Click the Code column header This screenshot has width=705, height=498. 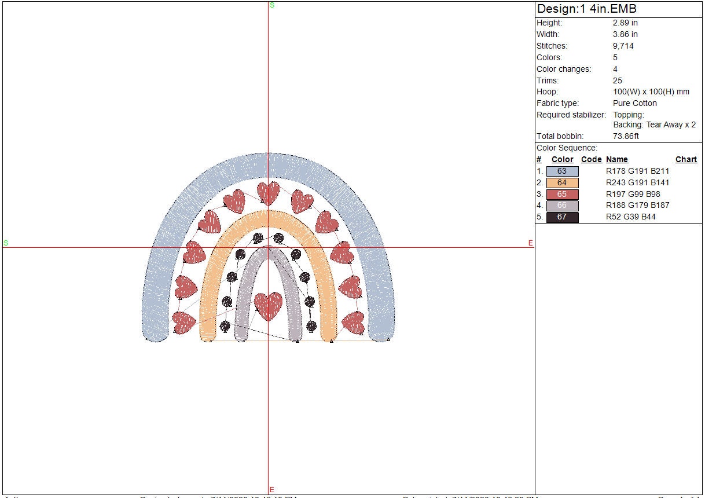591,160
